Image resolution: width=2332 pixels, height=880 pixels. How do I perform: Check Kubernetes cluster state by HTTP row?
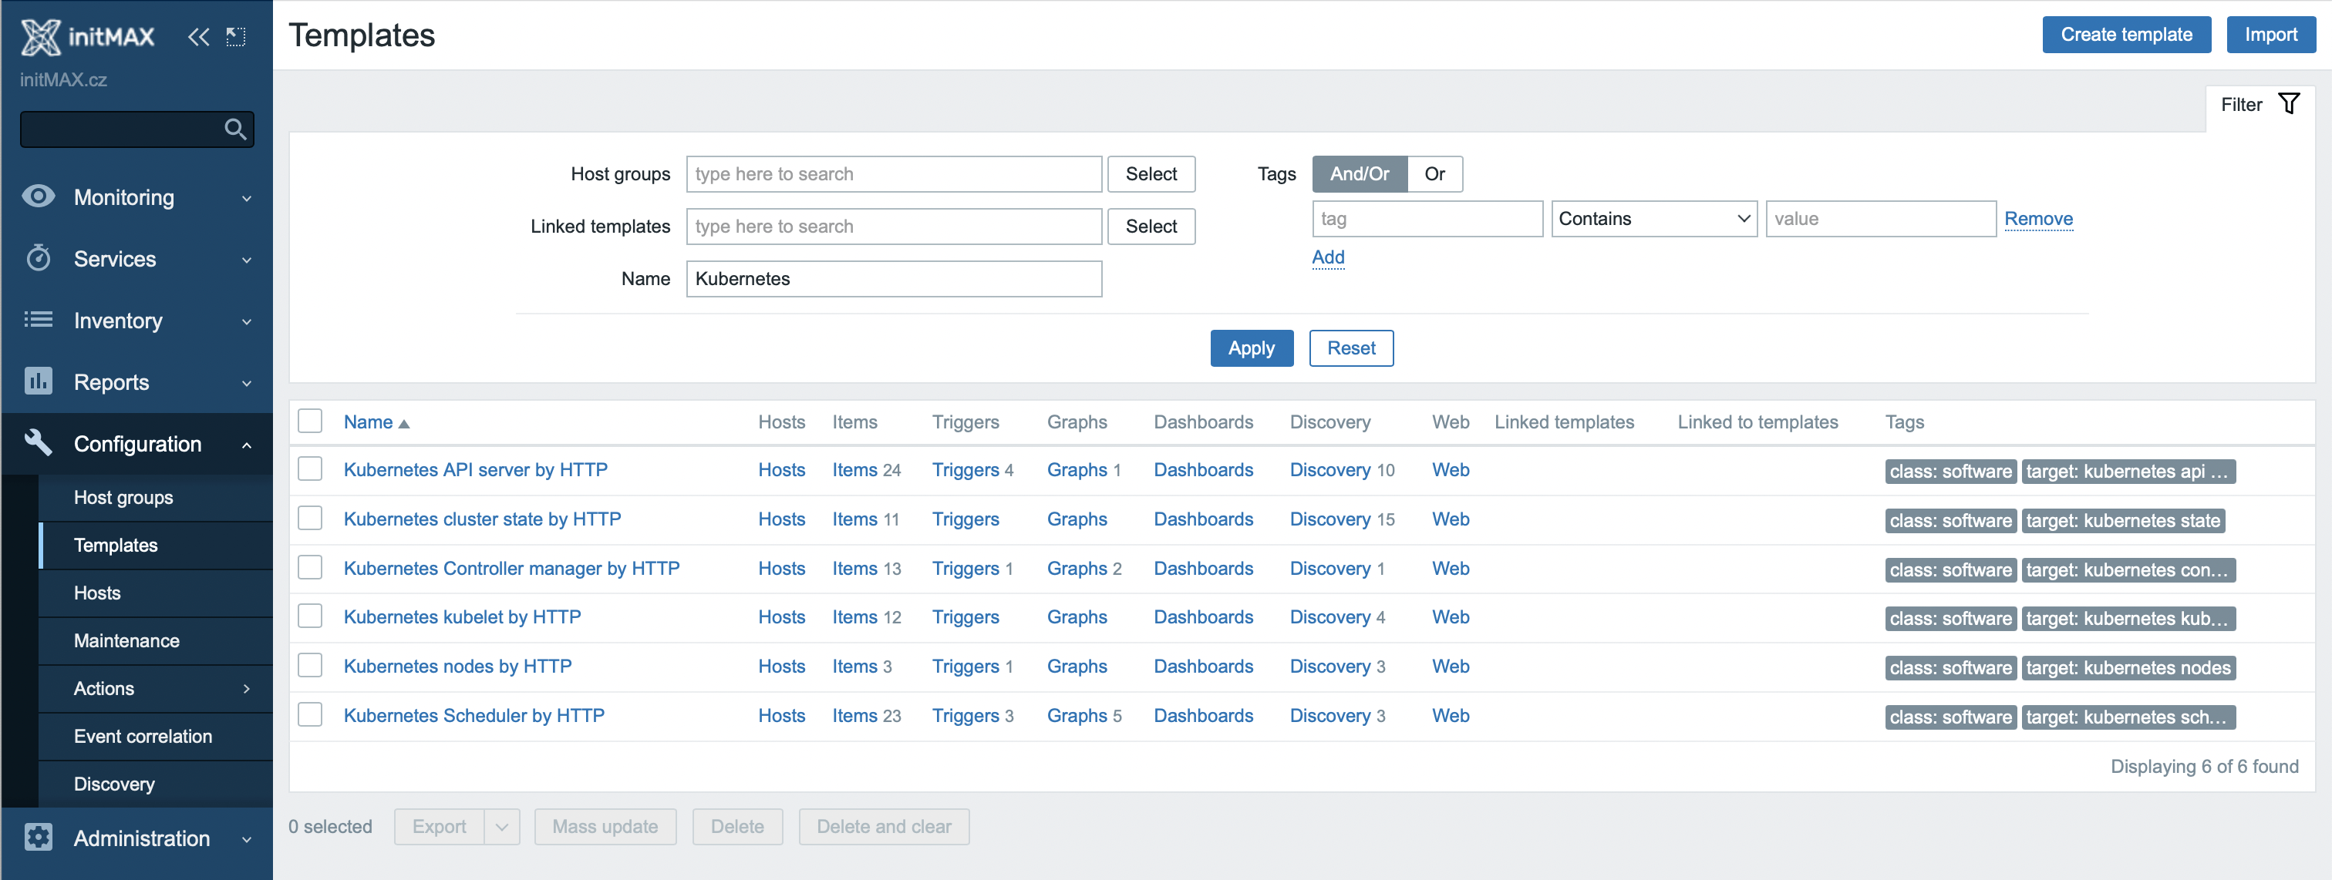pyautogui.click(x=311, y=517)
